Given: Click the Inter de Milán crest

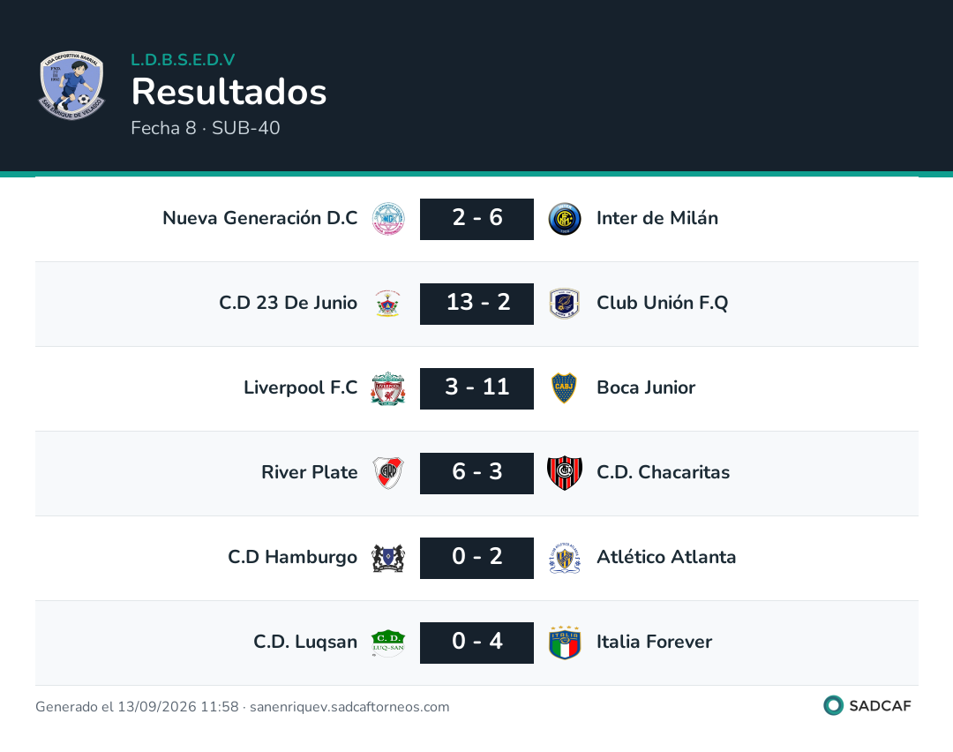Looking at the screenshot, I should click(565, 219).
